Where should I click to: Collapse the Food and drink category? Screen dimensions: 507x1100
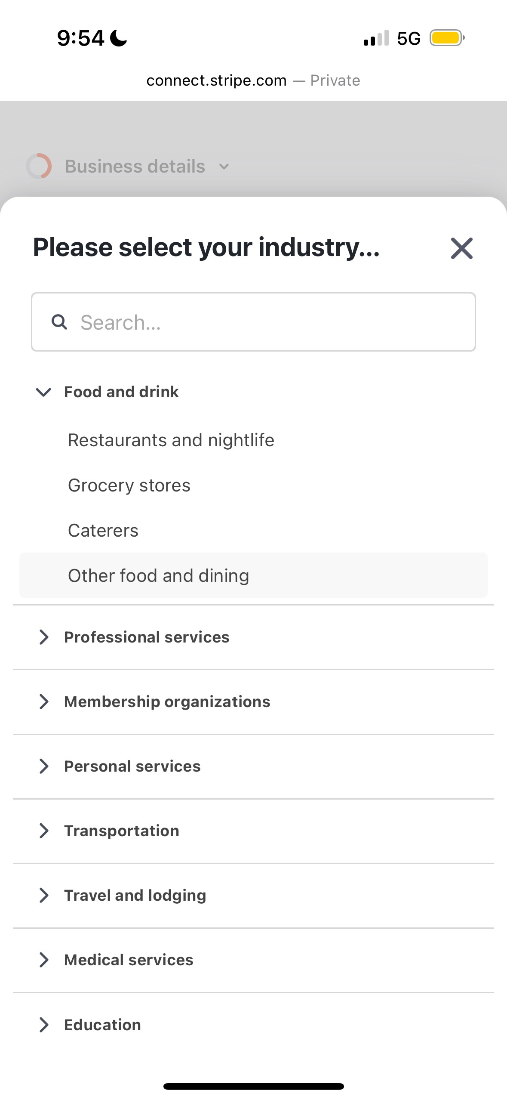pyautogui.click(x=43, y=392)
